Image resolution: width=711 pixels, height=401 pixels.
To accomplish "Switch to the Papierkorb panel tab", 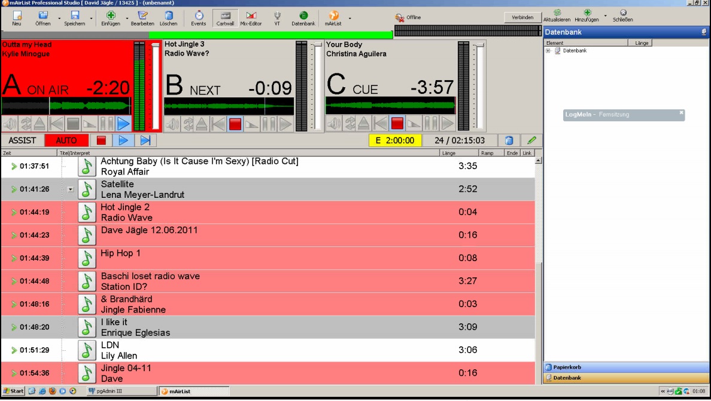I will (626, 367).
